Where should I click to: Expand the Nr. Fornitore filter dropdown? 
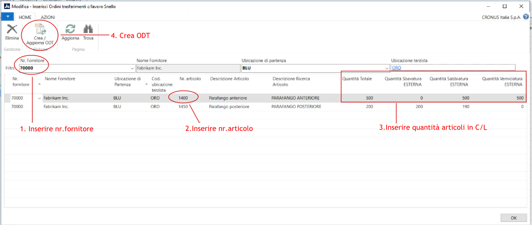point(132,68)
